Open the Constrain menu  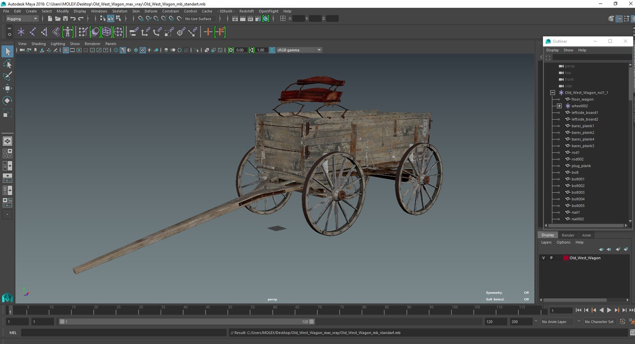point(170,11)
